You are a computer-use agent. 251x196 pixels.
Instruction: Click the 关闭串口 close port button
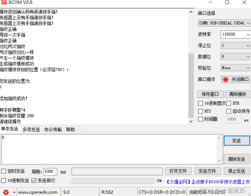(236, 79)
